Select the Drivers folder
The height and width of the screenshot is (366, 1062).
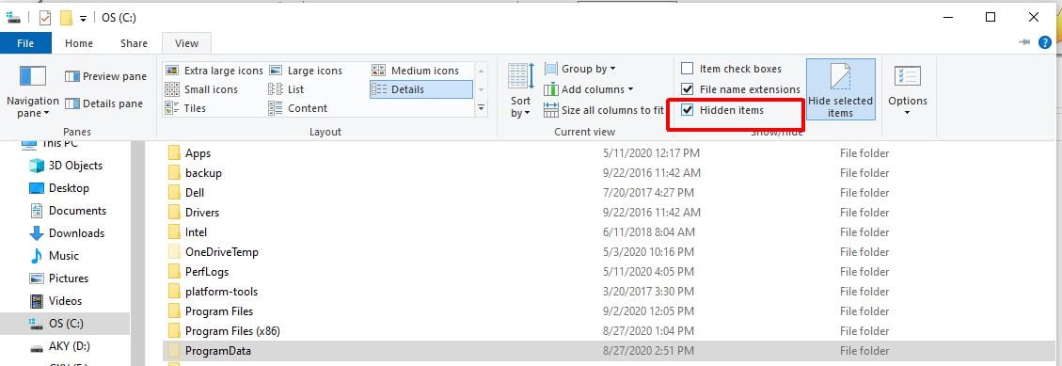202,212
